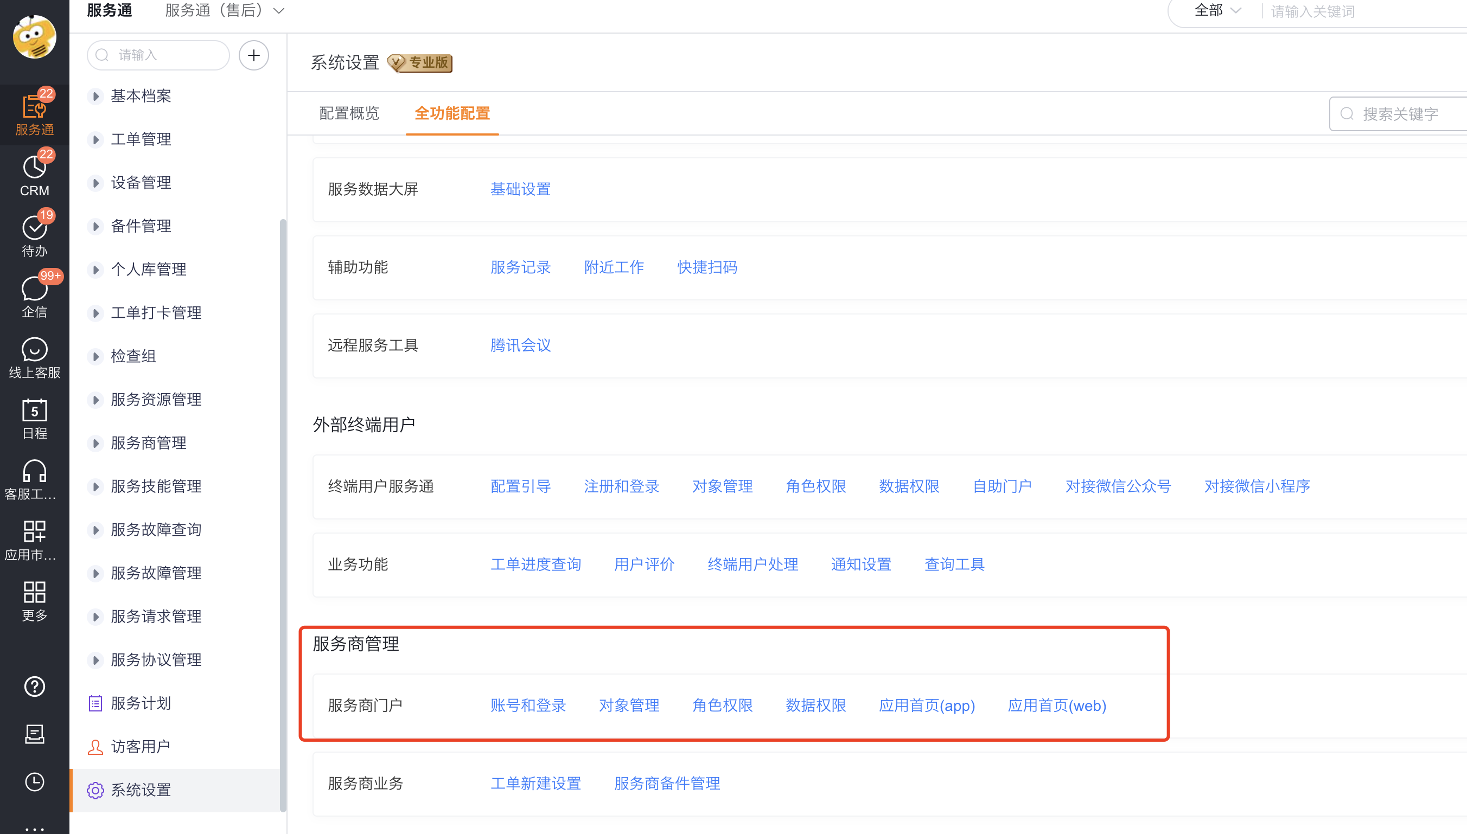Open the 腾讯会议 link
Screen dimensions: 1467x834
pos(520,345)
